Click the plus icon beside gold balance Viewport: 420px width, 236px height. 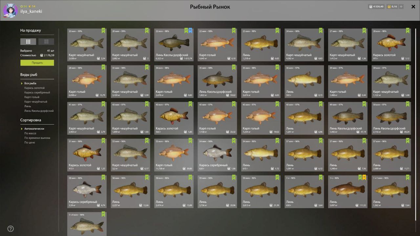401,7
